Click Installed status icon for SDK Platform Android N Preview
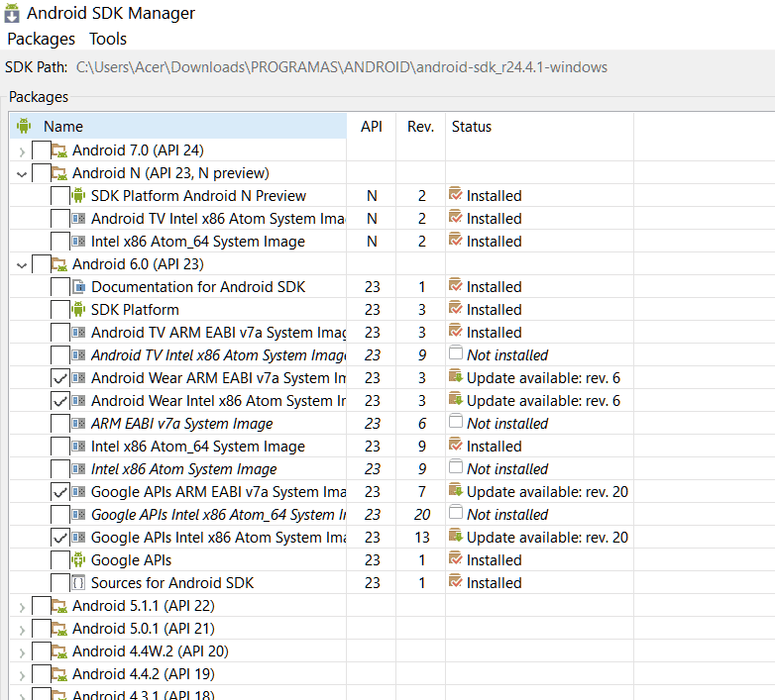Viewport: 775px width, 700px height. pos(456,194)
